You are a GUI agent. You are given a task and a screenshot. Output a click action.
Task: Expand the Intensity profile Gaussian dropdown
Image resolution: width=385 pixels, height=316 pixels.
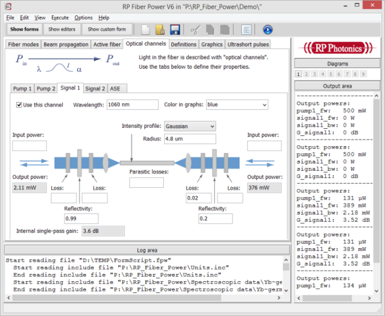click(190, 127)
